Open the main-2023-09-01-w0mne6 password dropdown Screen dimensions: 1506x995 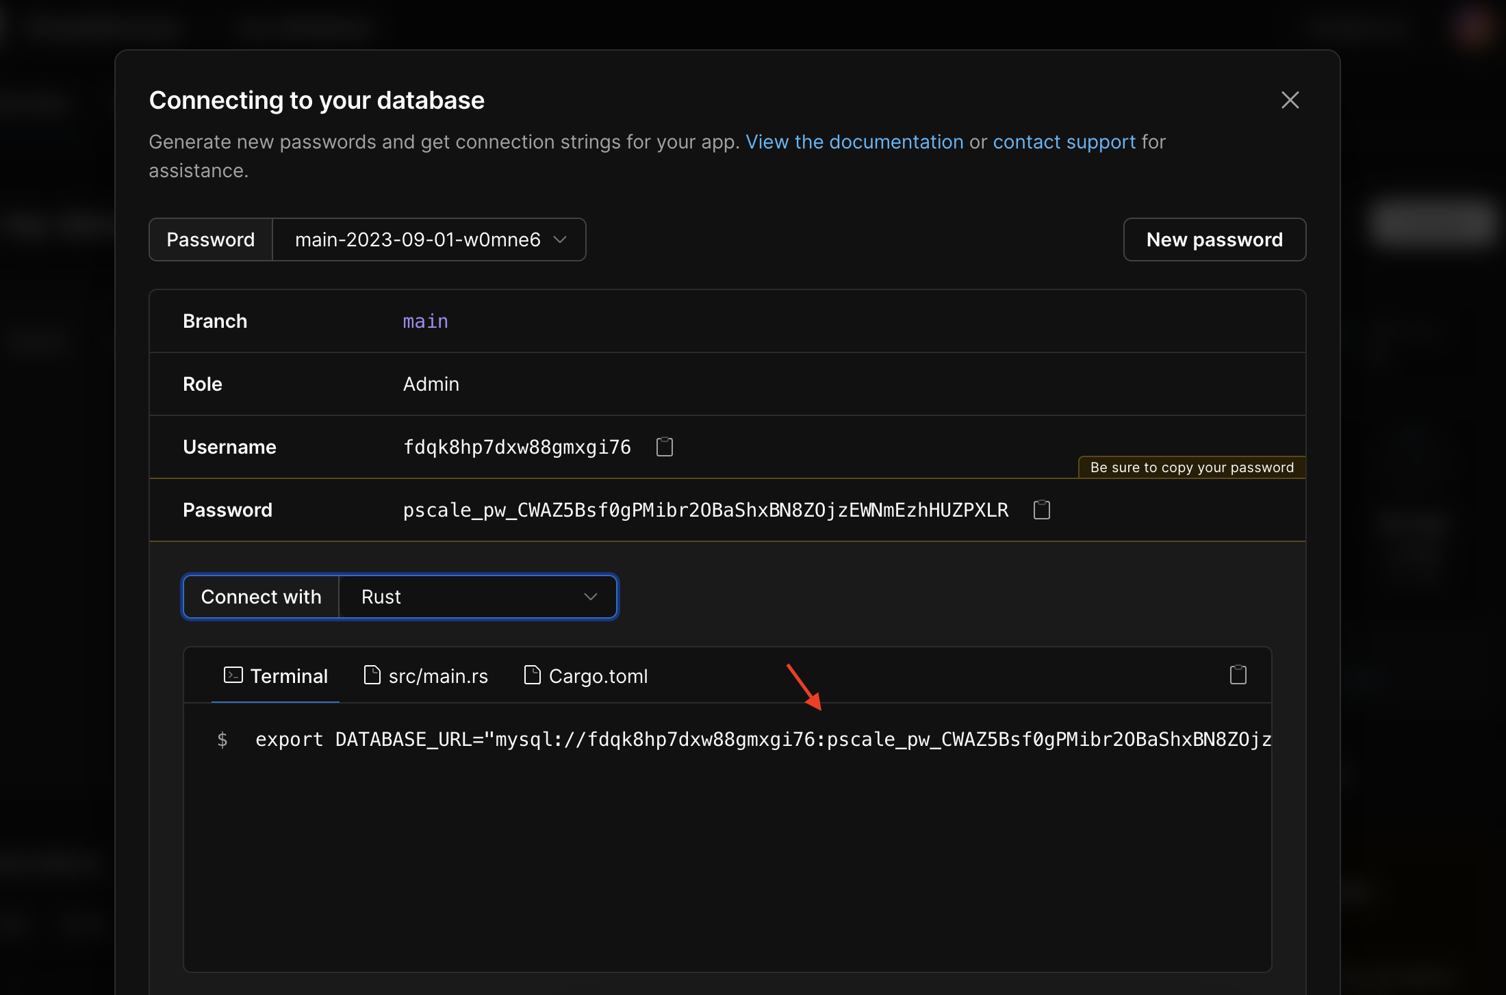click(429, 240)
